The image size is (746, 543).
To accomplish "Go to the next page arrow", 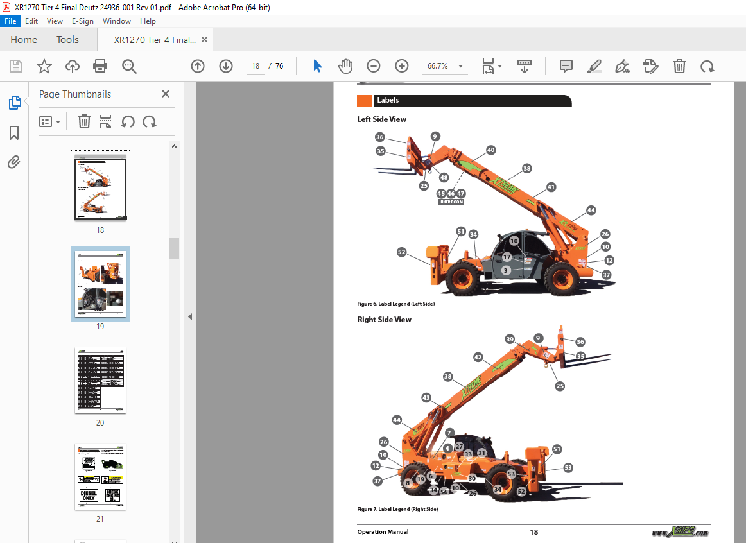I will (225, 66).
